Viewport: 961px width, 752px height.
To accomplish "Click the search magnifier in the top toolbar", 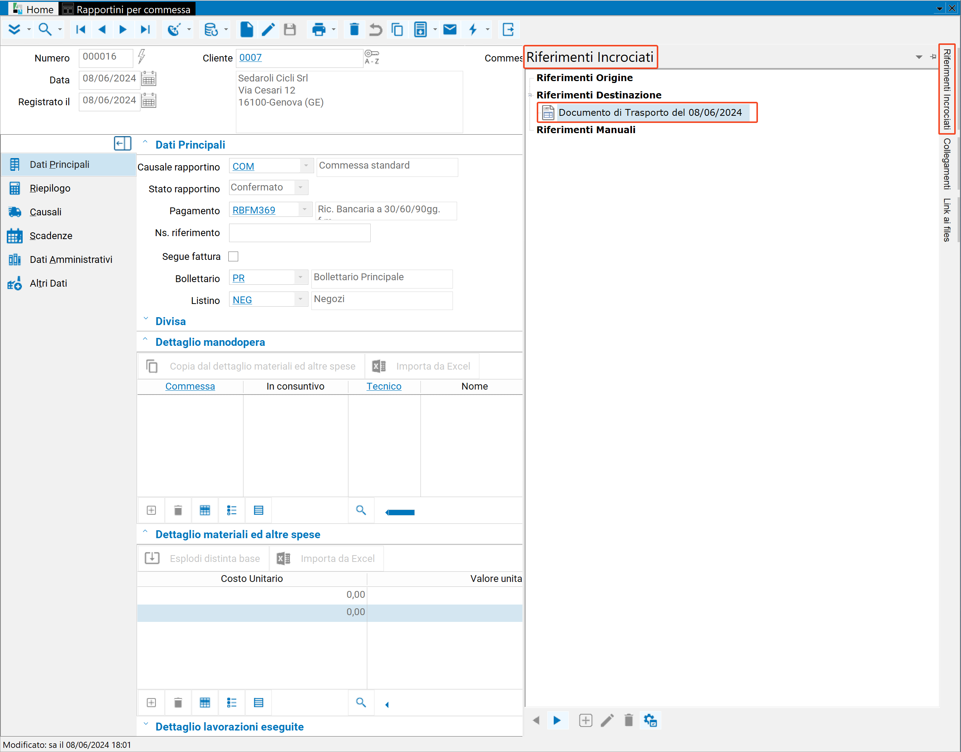I will (45, 29).
